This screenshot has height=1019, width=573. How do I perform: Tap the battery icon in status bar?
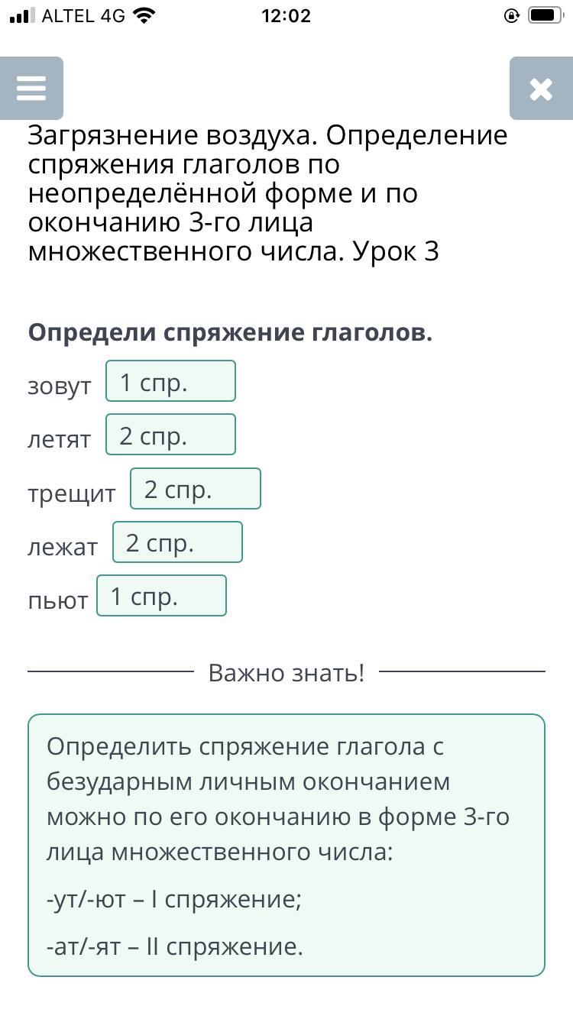tap(545, 15)
